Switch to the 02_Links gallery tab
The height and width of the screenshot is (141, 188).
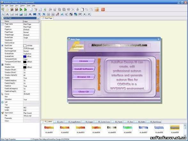click(x=59, y=122)
